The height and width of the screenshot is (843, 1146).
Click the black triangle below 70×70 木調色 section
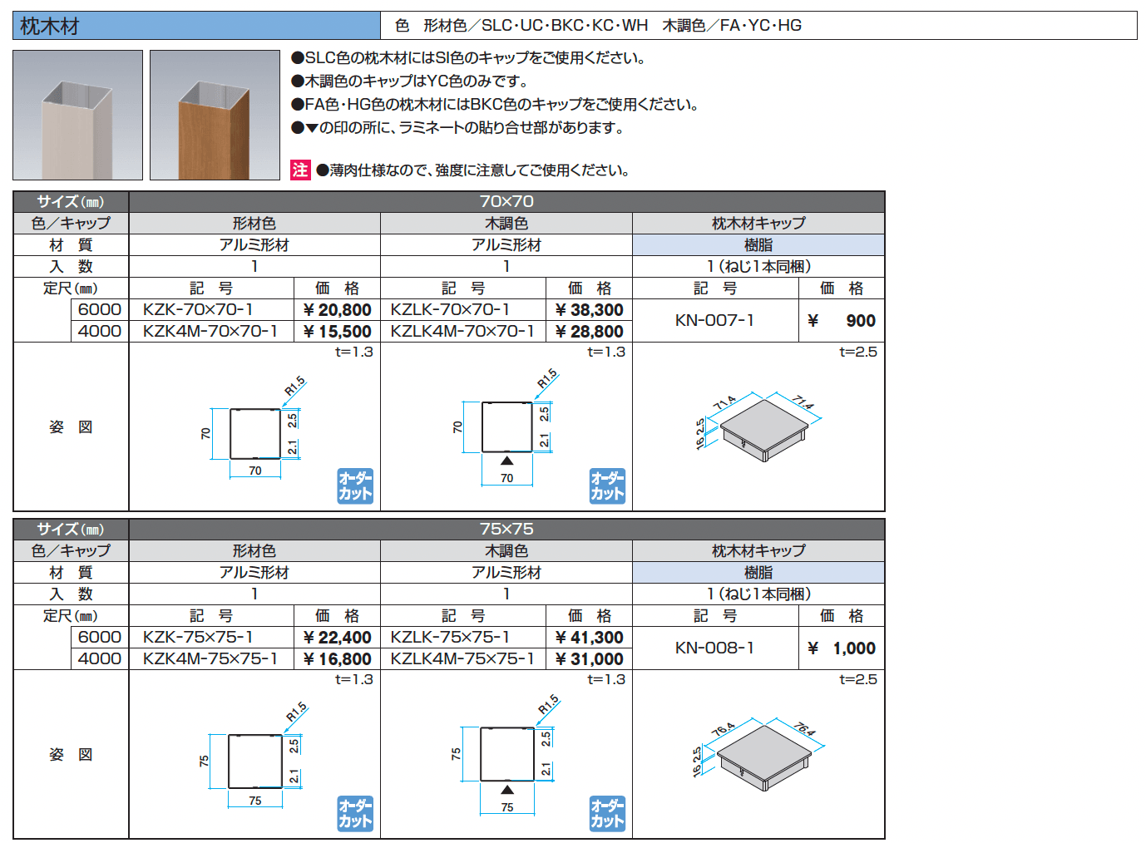[506, 461]
